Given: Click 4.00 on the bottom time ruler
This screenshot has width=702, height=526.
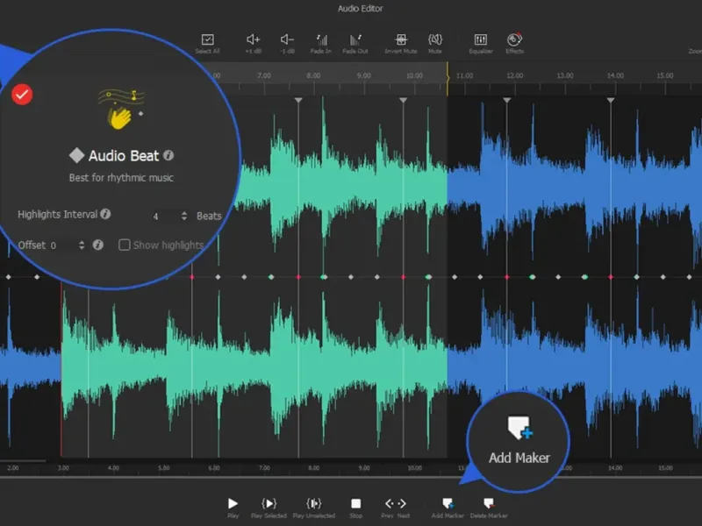Looking at the screenshot, I should point(114,468).
